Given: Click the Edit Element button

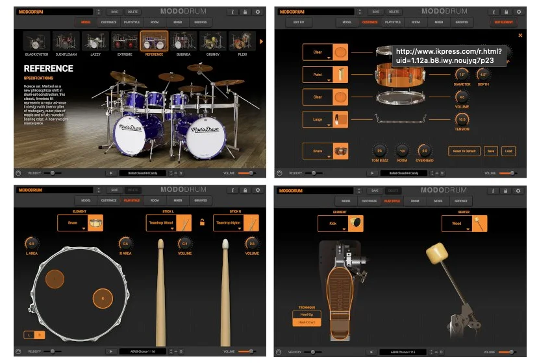Looking at the screenshot, I should click(503, 22).
